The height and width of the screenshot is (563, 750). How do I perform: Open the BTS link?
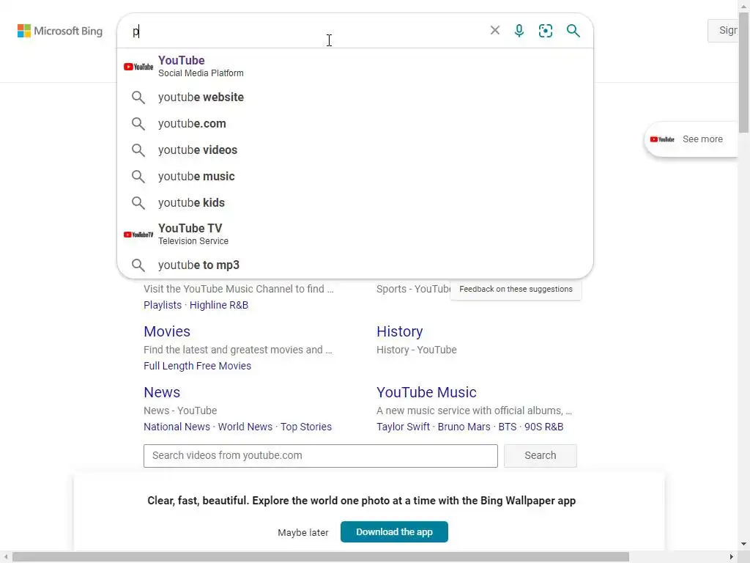pos(508,427)
